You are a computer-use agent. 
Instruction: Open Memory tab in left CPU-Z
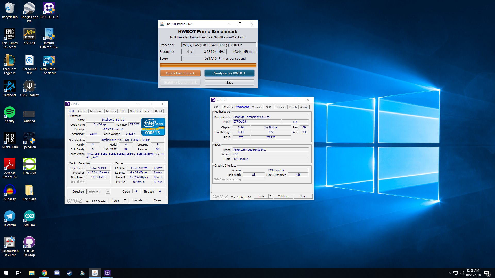click(111, 111)
